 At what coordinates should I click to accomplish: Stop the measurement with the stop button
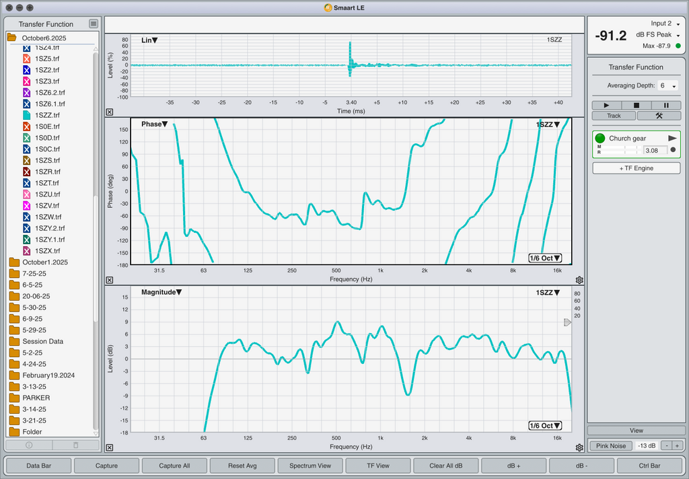637,106
